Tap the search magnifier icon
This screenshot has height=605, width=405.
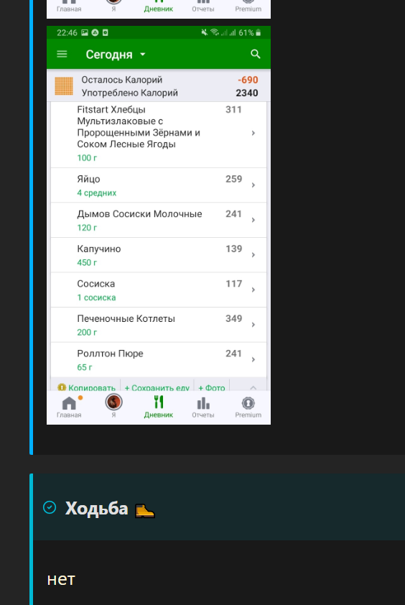pos(256,54)
